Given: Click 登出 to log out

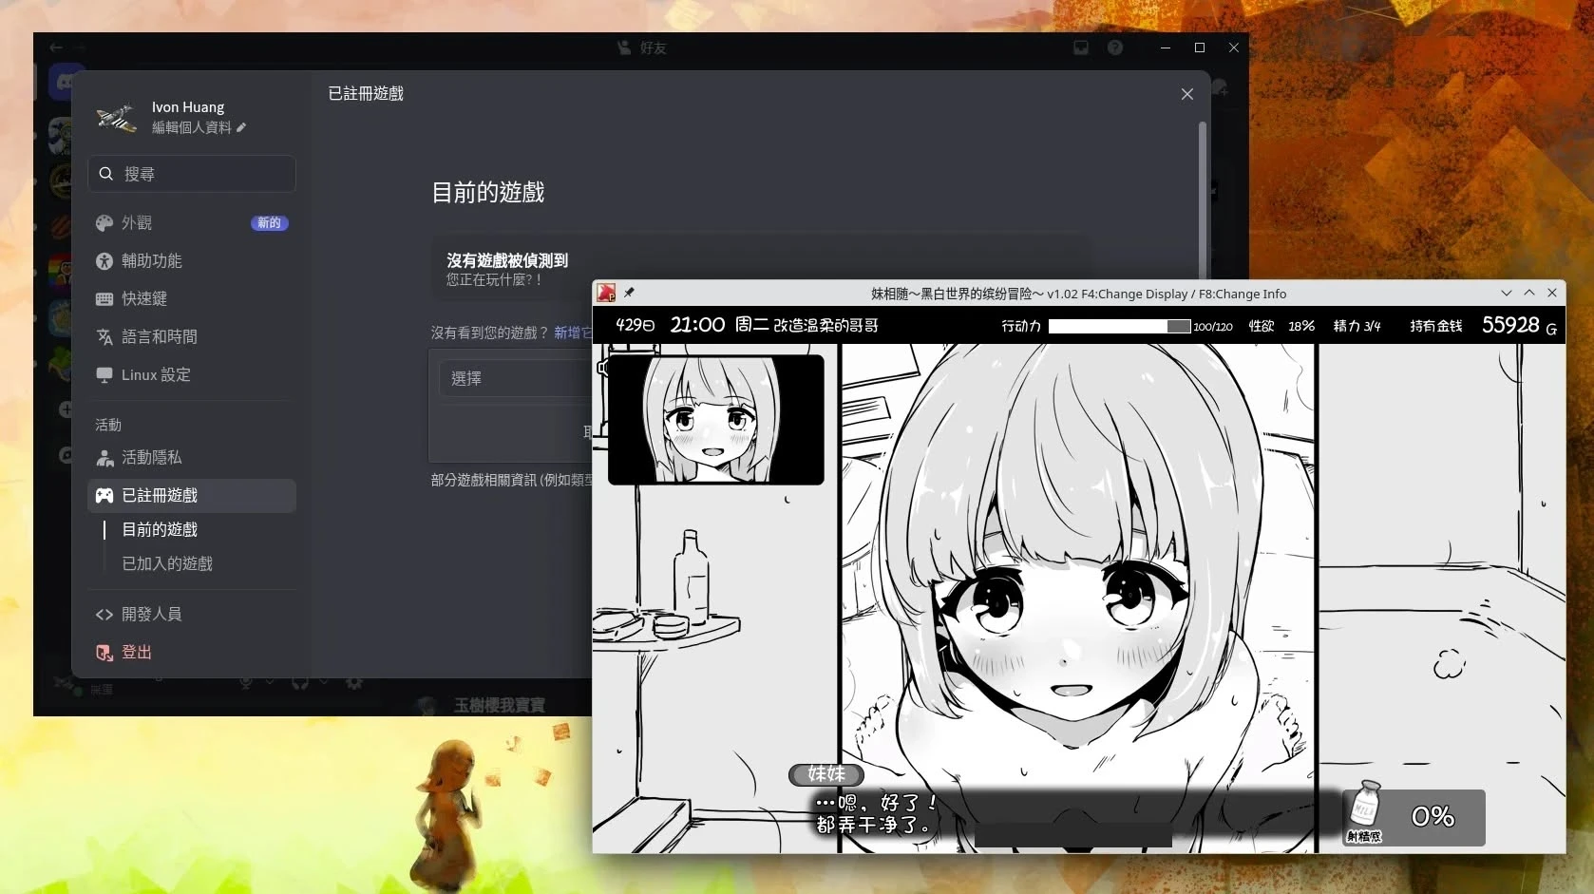Looking at the screenshot, I should tap(191, 652).
